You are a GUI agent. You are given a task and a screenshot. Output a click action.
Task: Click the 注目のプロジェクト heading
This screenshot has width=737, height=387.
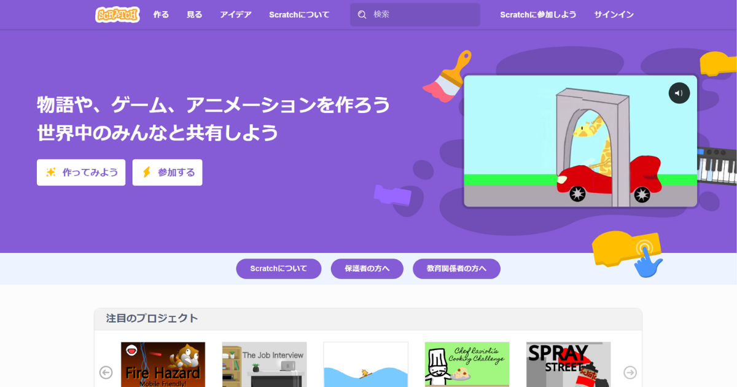coord(152,318)
